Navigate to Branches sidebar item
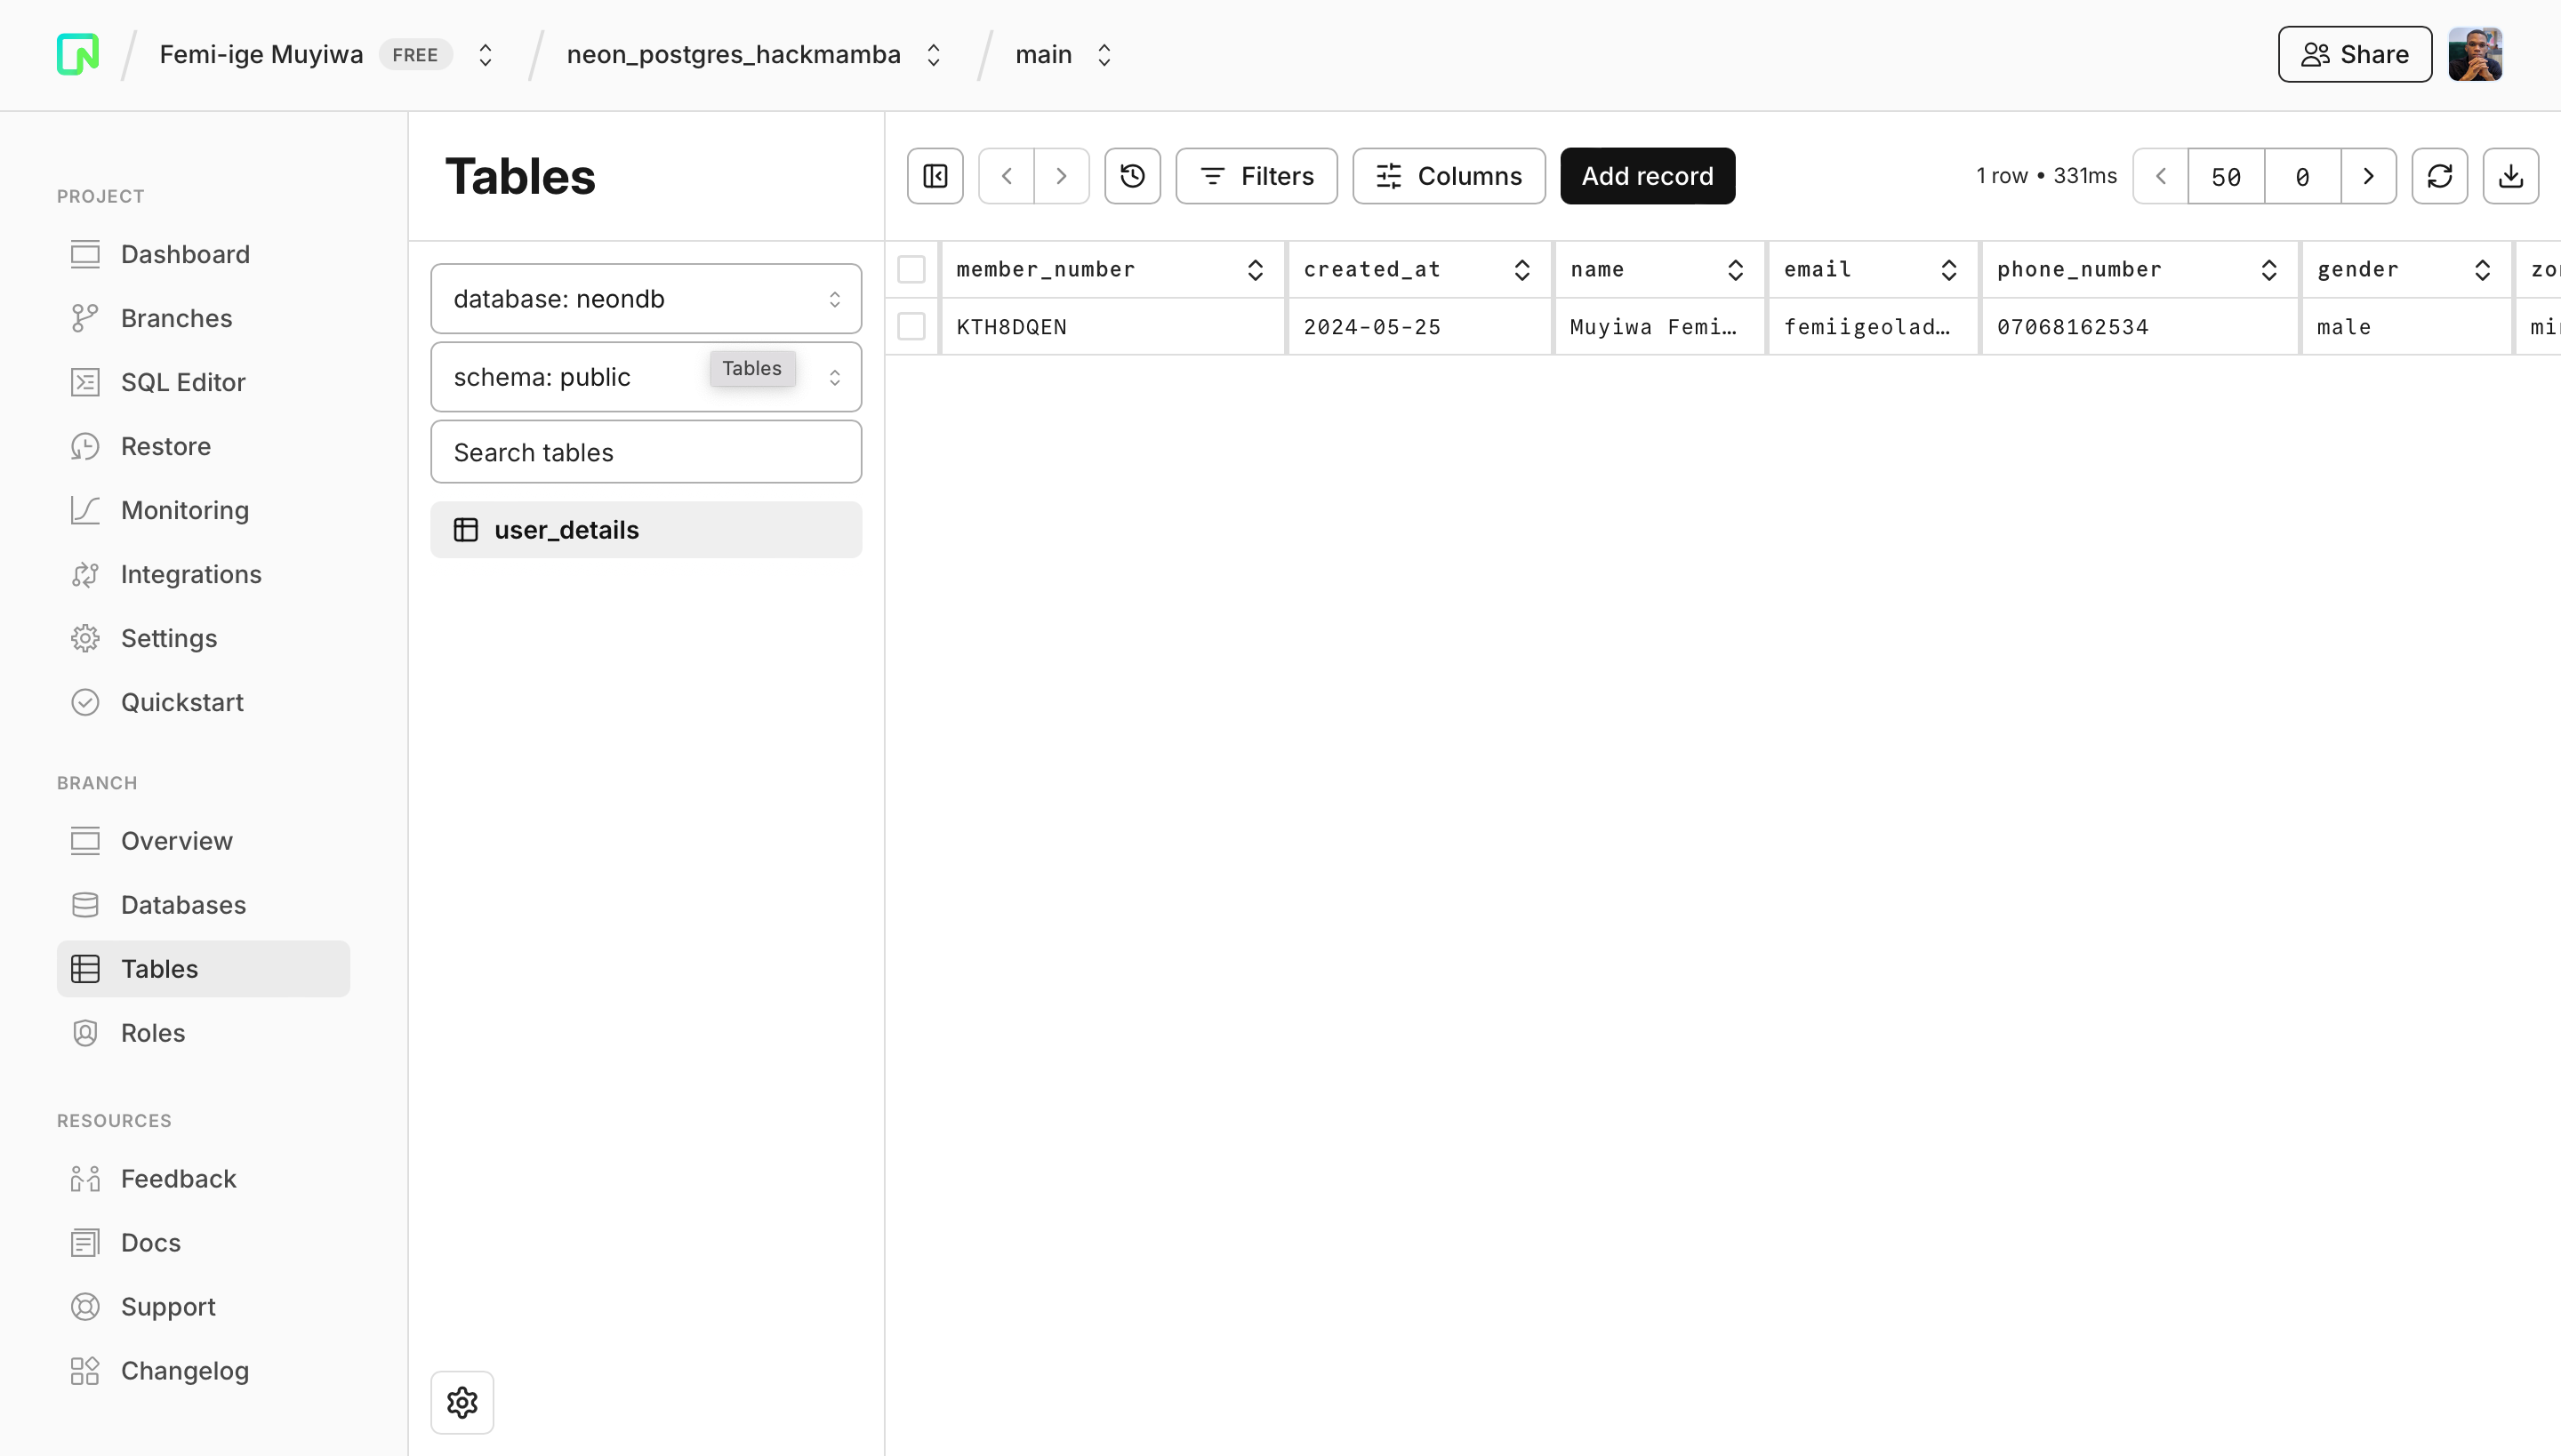The height and width of the screenshot is (1456, 2561). click(x=176, y=318)
